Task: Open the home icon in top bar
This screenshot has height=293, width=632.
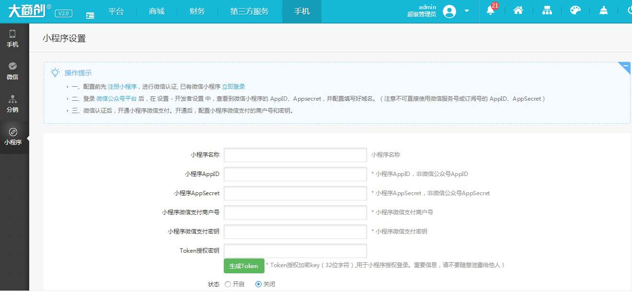Action: click(518, 11)
